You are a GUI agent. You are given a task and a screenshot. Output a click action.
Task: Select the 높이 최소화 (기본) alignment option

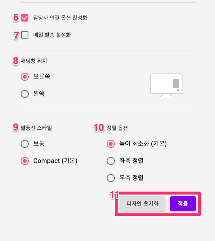[x=111, y=144]
